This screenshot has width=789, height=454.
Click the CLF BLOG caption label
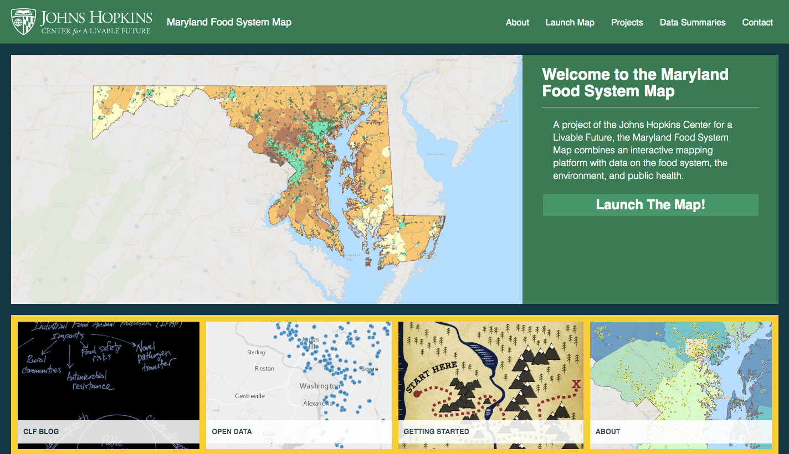(x=41, y=431)
